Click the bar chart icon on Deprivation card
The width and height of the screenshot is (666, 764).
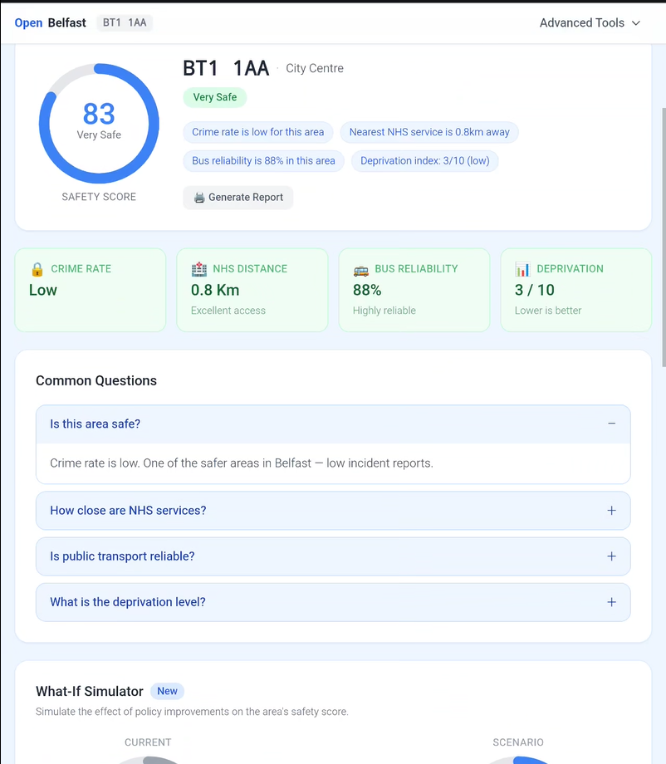pos(523,269)
